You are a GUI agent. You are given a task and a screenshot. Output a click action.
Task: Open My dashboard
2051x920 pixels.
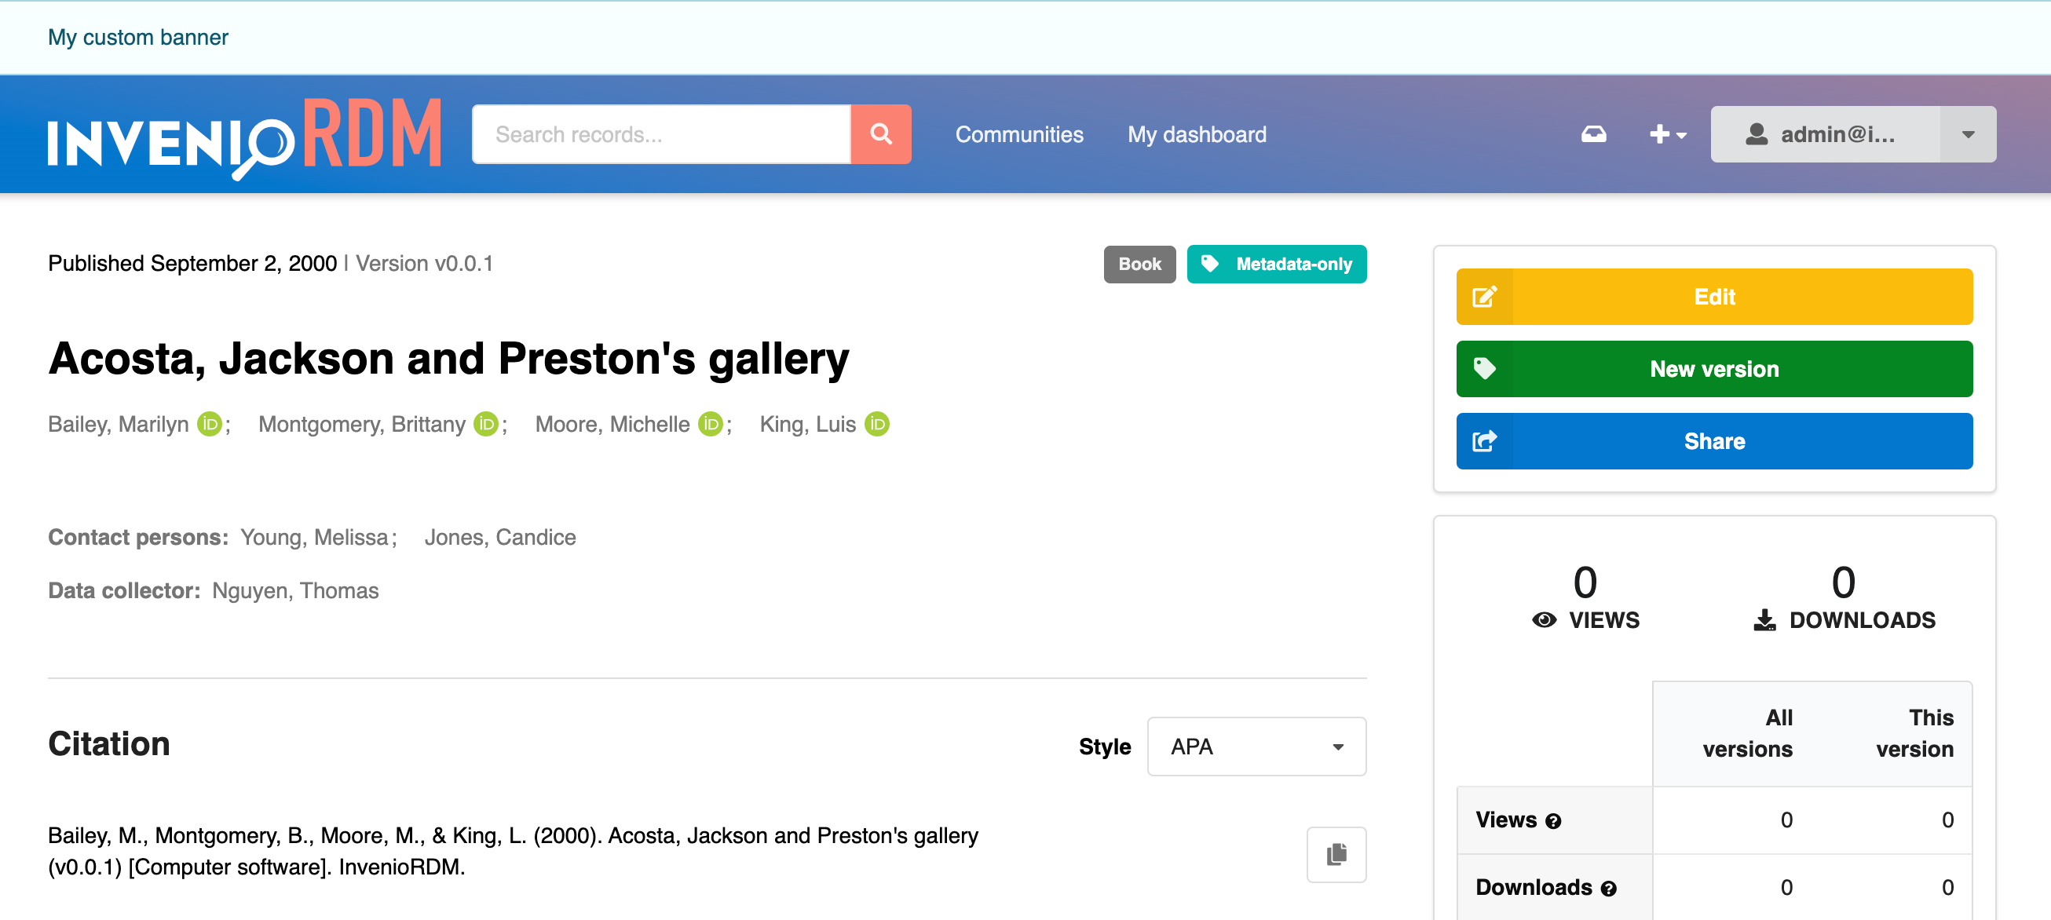[x=1197, y=133]
